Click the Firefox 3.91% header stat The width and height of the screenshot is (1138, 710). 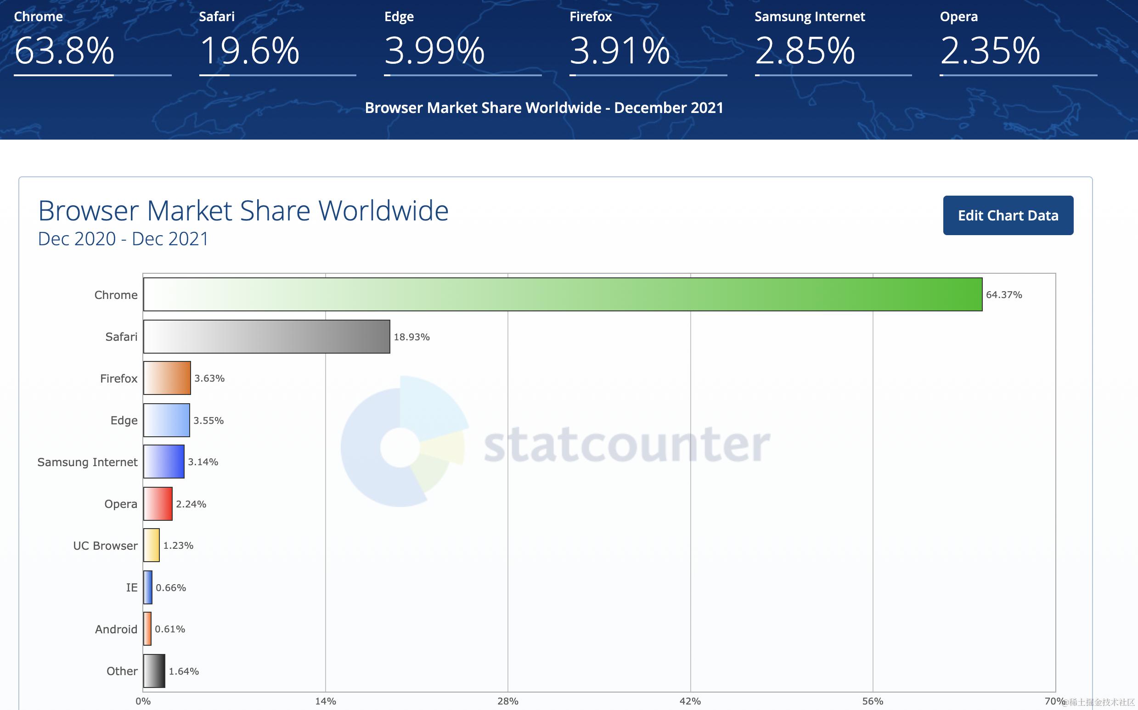619,50
